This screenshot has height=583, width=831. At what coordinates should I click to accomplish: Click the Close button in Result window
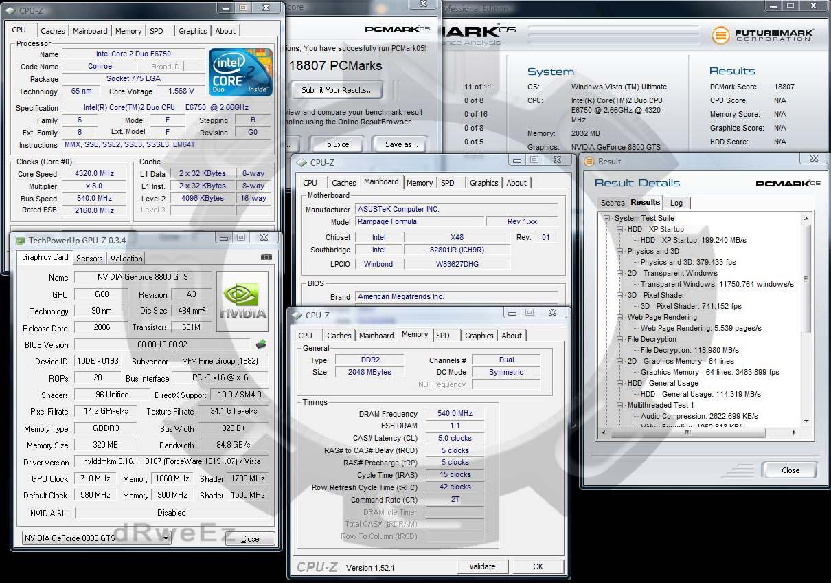pos(790,470)
